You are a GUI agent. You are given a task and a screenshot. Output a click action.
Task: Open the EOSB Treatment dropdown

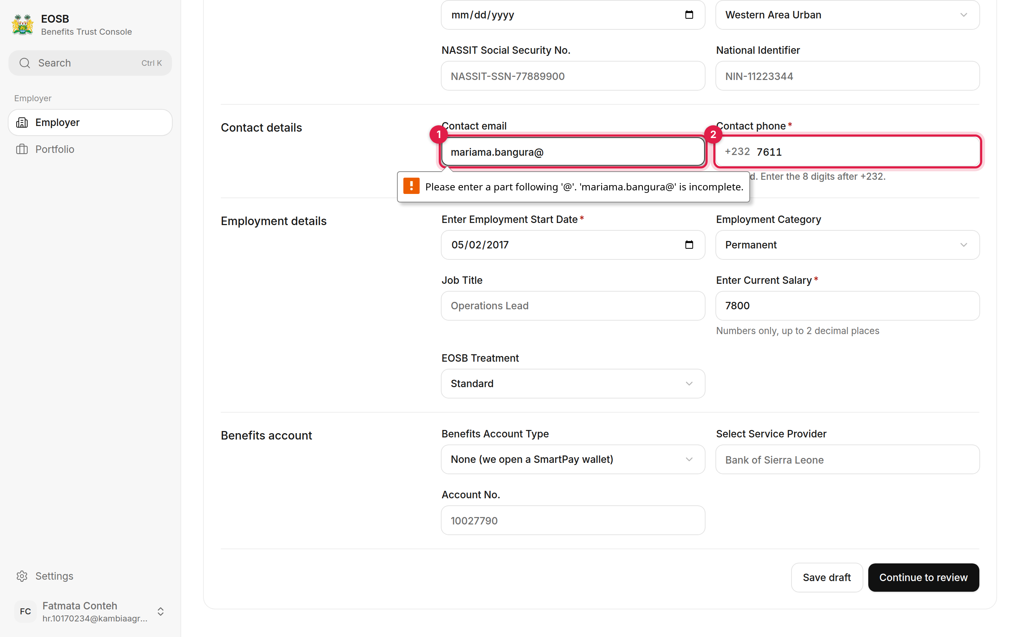573,383
